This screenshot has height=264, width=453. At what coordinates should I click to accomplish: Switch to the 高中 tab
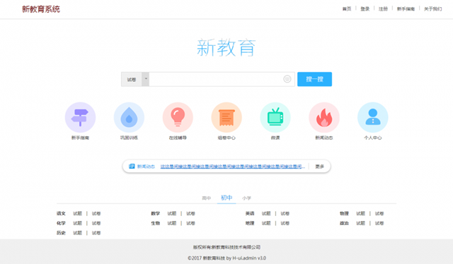tap(206, 198)
